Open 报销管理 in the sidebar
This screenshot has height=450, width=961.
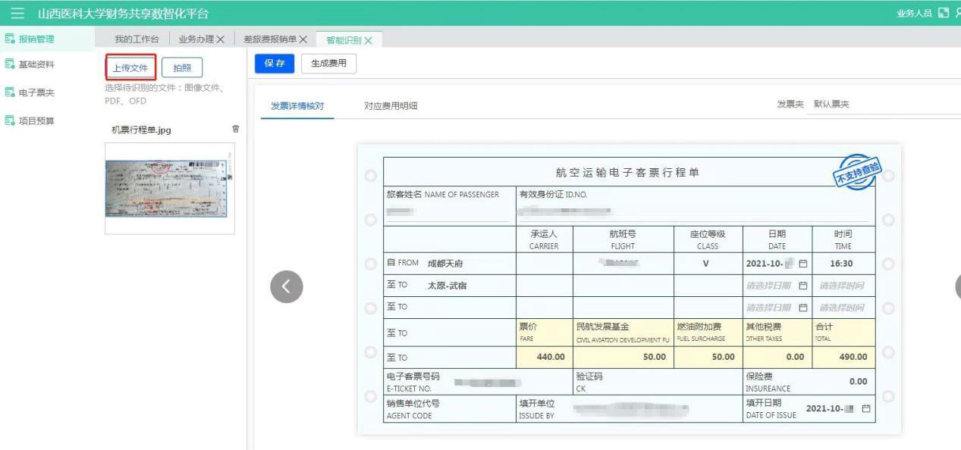pos(36,39)
